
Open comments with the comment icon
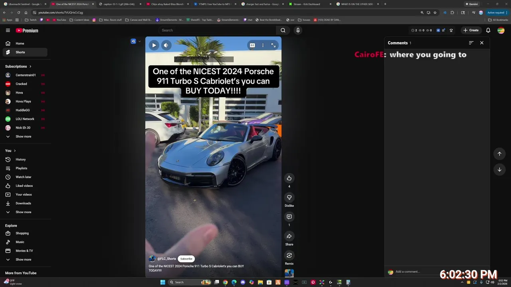point(289,216)
